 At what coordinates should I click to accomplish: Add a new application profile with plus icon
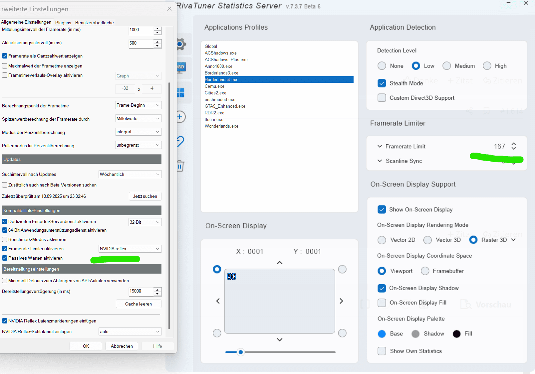point(180,117)
